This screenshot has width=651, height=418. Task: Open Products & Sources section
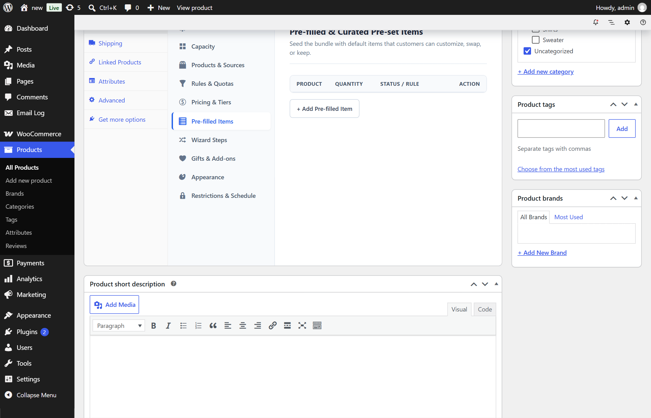221,65
